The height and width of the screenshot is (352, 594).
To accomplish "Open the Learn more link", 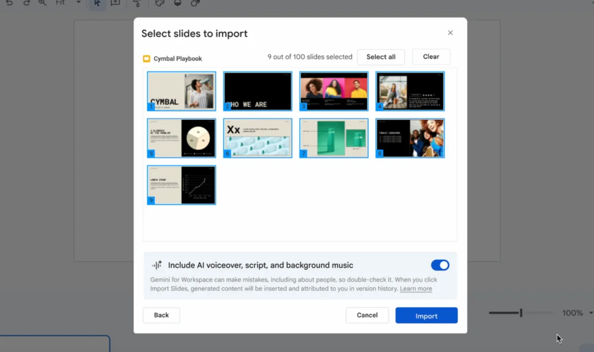I will (x=416, y=289).
